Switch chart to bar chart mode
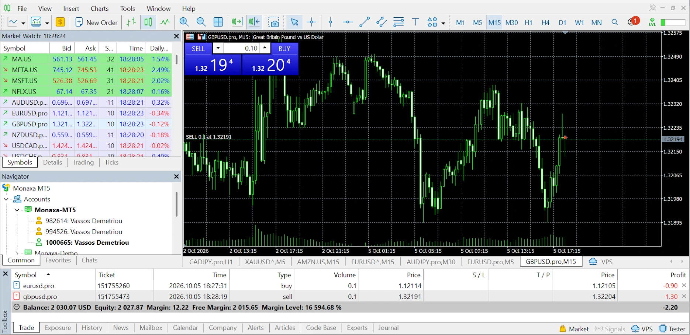The width and height of the screenshot is (690, 335). pyautogui.click(x=131, y=22)
